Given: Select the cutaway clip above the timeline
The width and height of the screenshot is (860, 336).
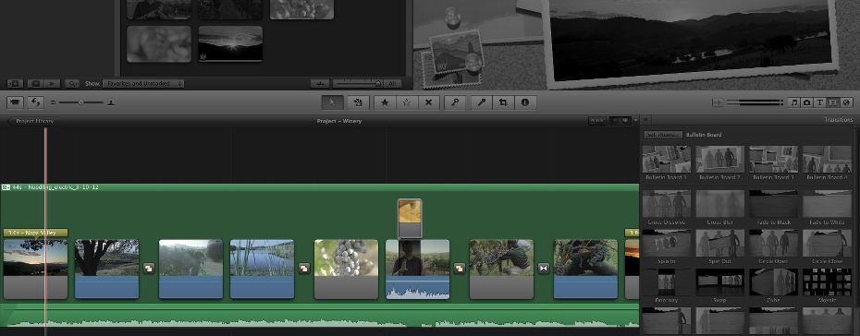Looking at the screenshot, I should [x=410, y=219].
